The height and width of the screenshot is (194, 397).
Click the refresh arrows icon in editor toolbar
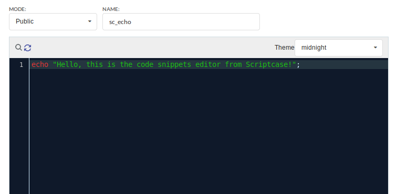pyautogui.click(x=28, y=48)
